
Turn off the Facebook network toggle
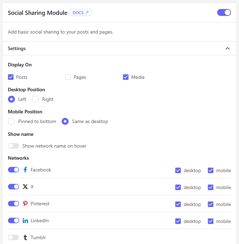click(x=14, y=170)
